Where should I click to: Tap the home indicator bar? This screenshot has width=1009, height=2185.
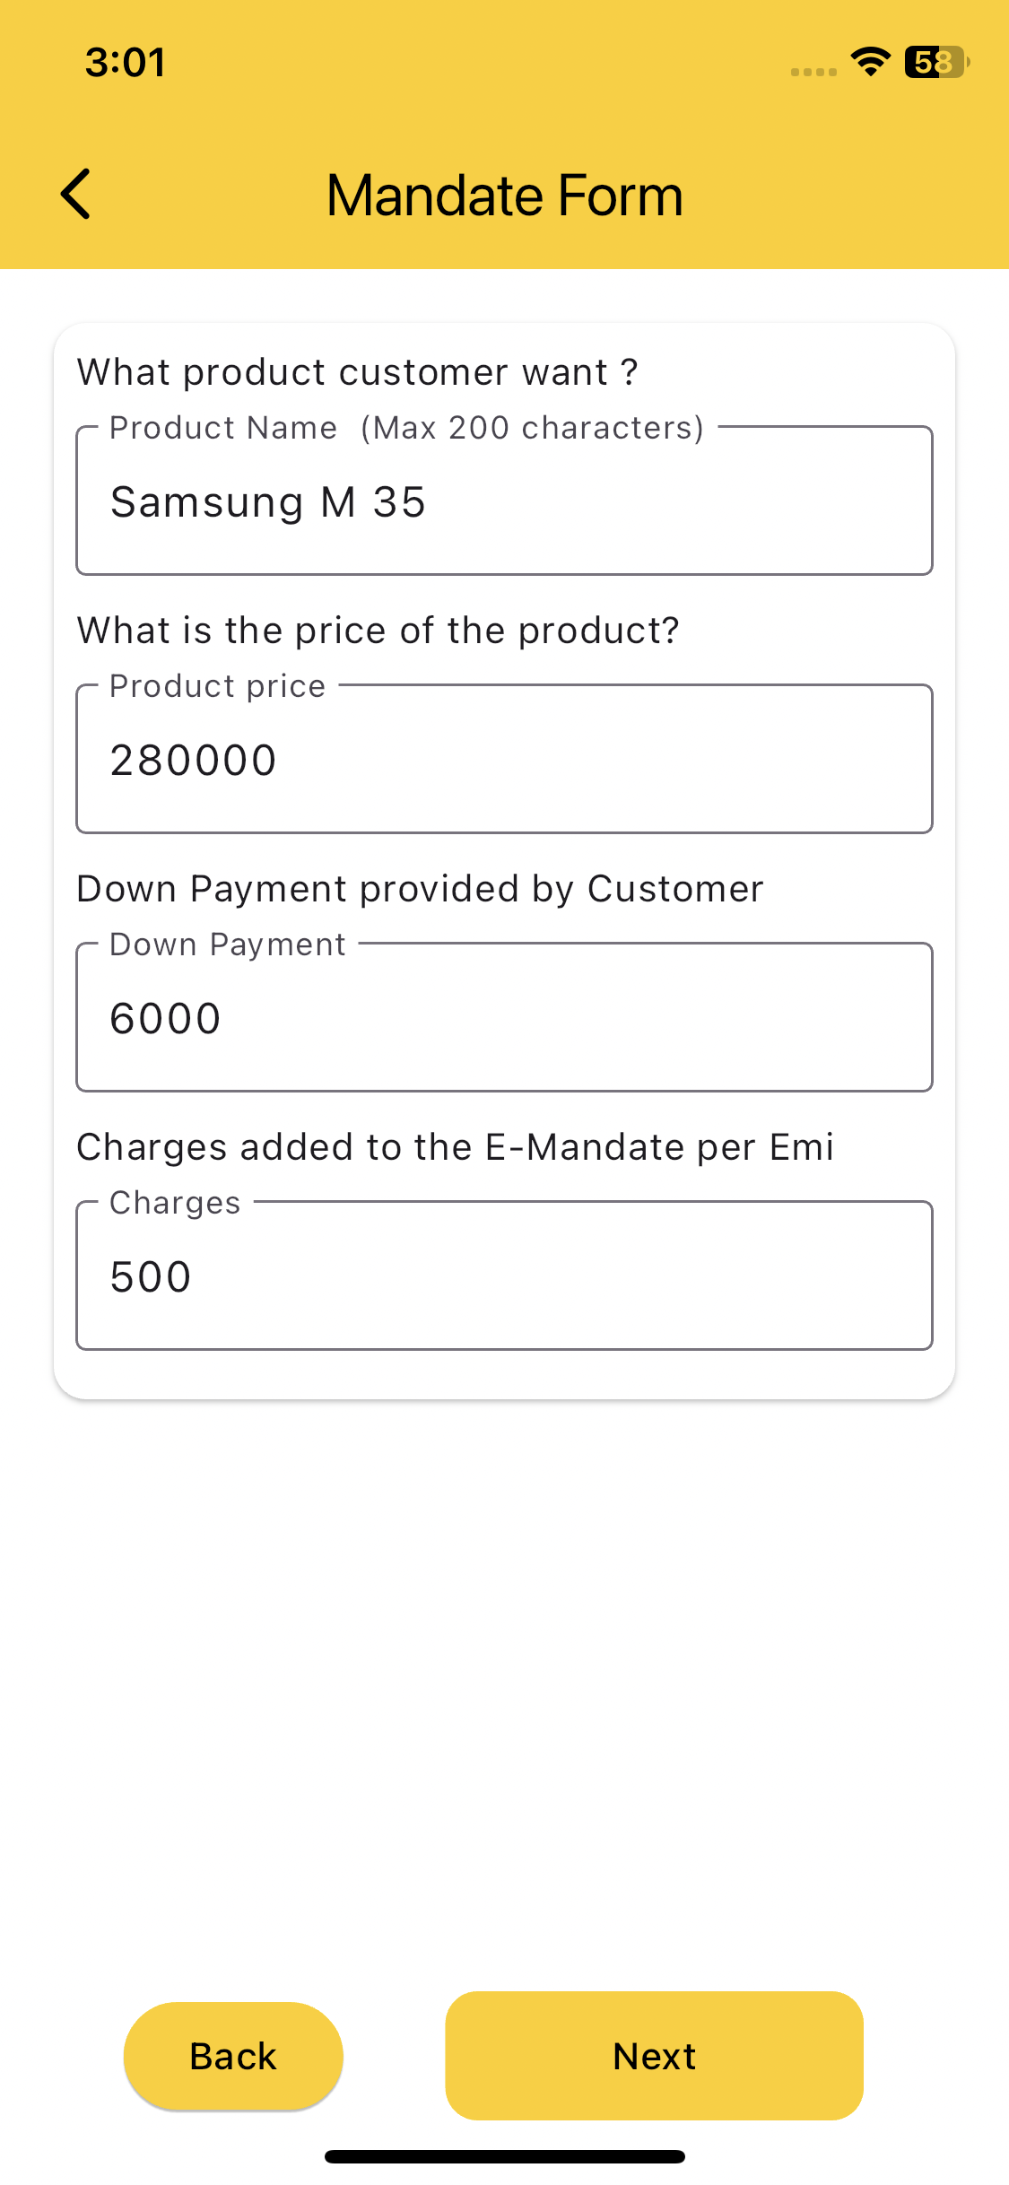(x=504, y=2156)
